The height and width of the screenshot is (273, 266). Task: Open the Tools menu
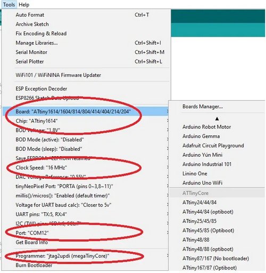pos(9,4)
